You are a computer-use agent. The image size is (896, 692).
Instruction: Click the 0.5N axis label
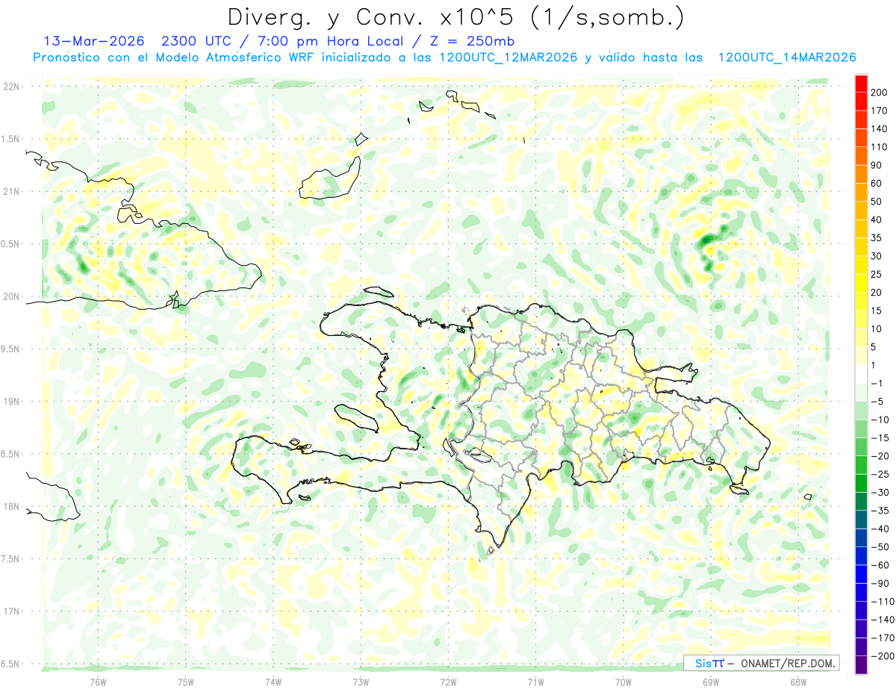tap(10, 244)
